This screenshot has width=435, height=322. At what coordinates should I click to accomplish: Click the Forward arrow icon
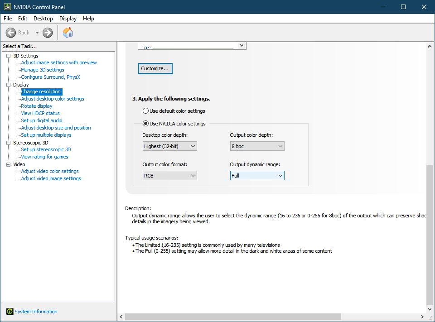pyautogui.click(x=48, y=33)
